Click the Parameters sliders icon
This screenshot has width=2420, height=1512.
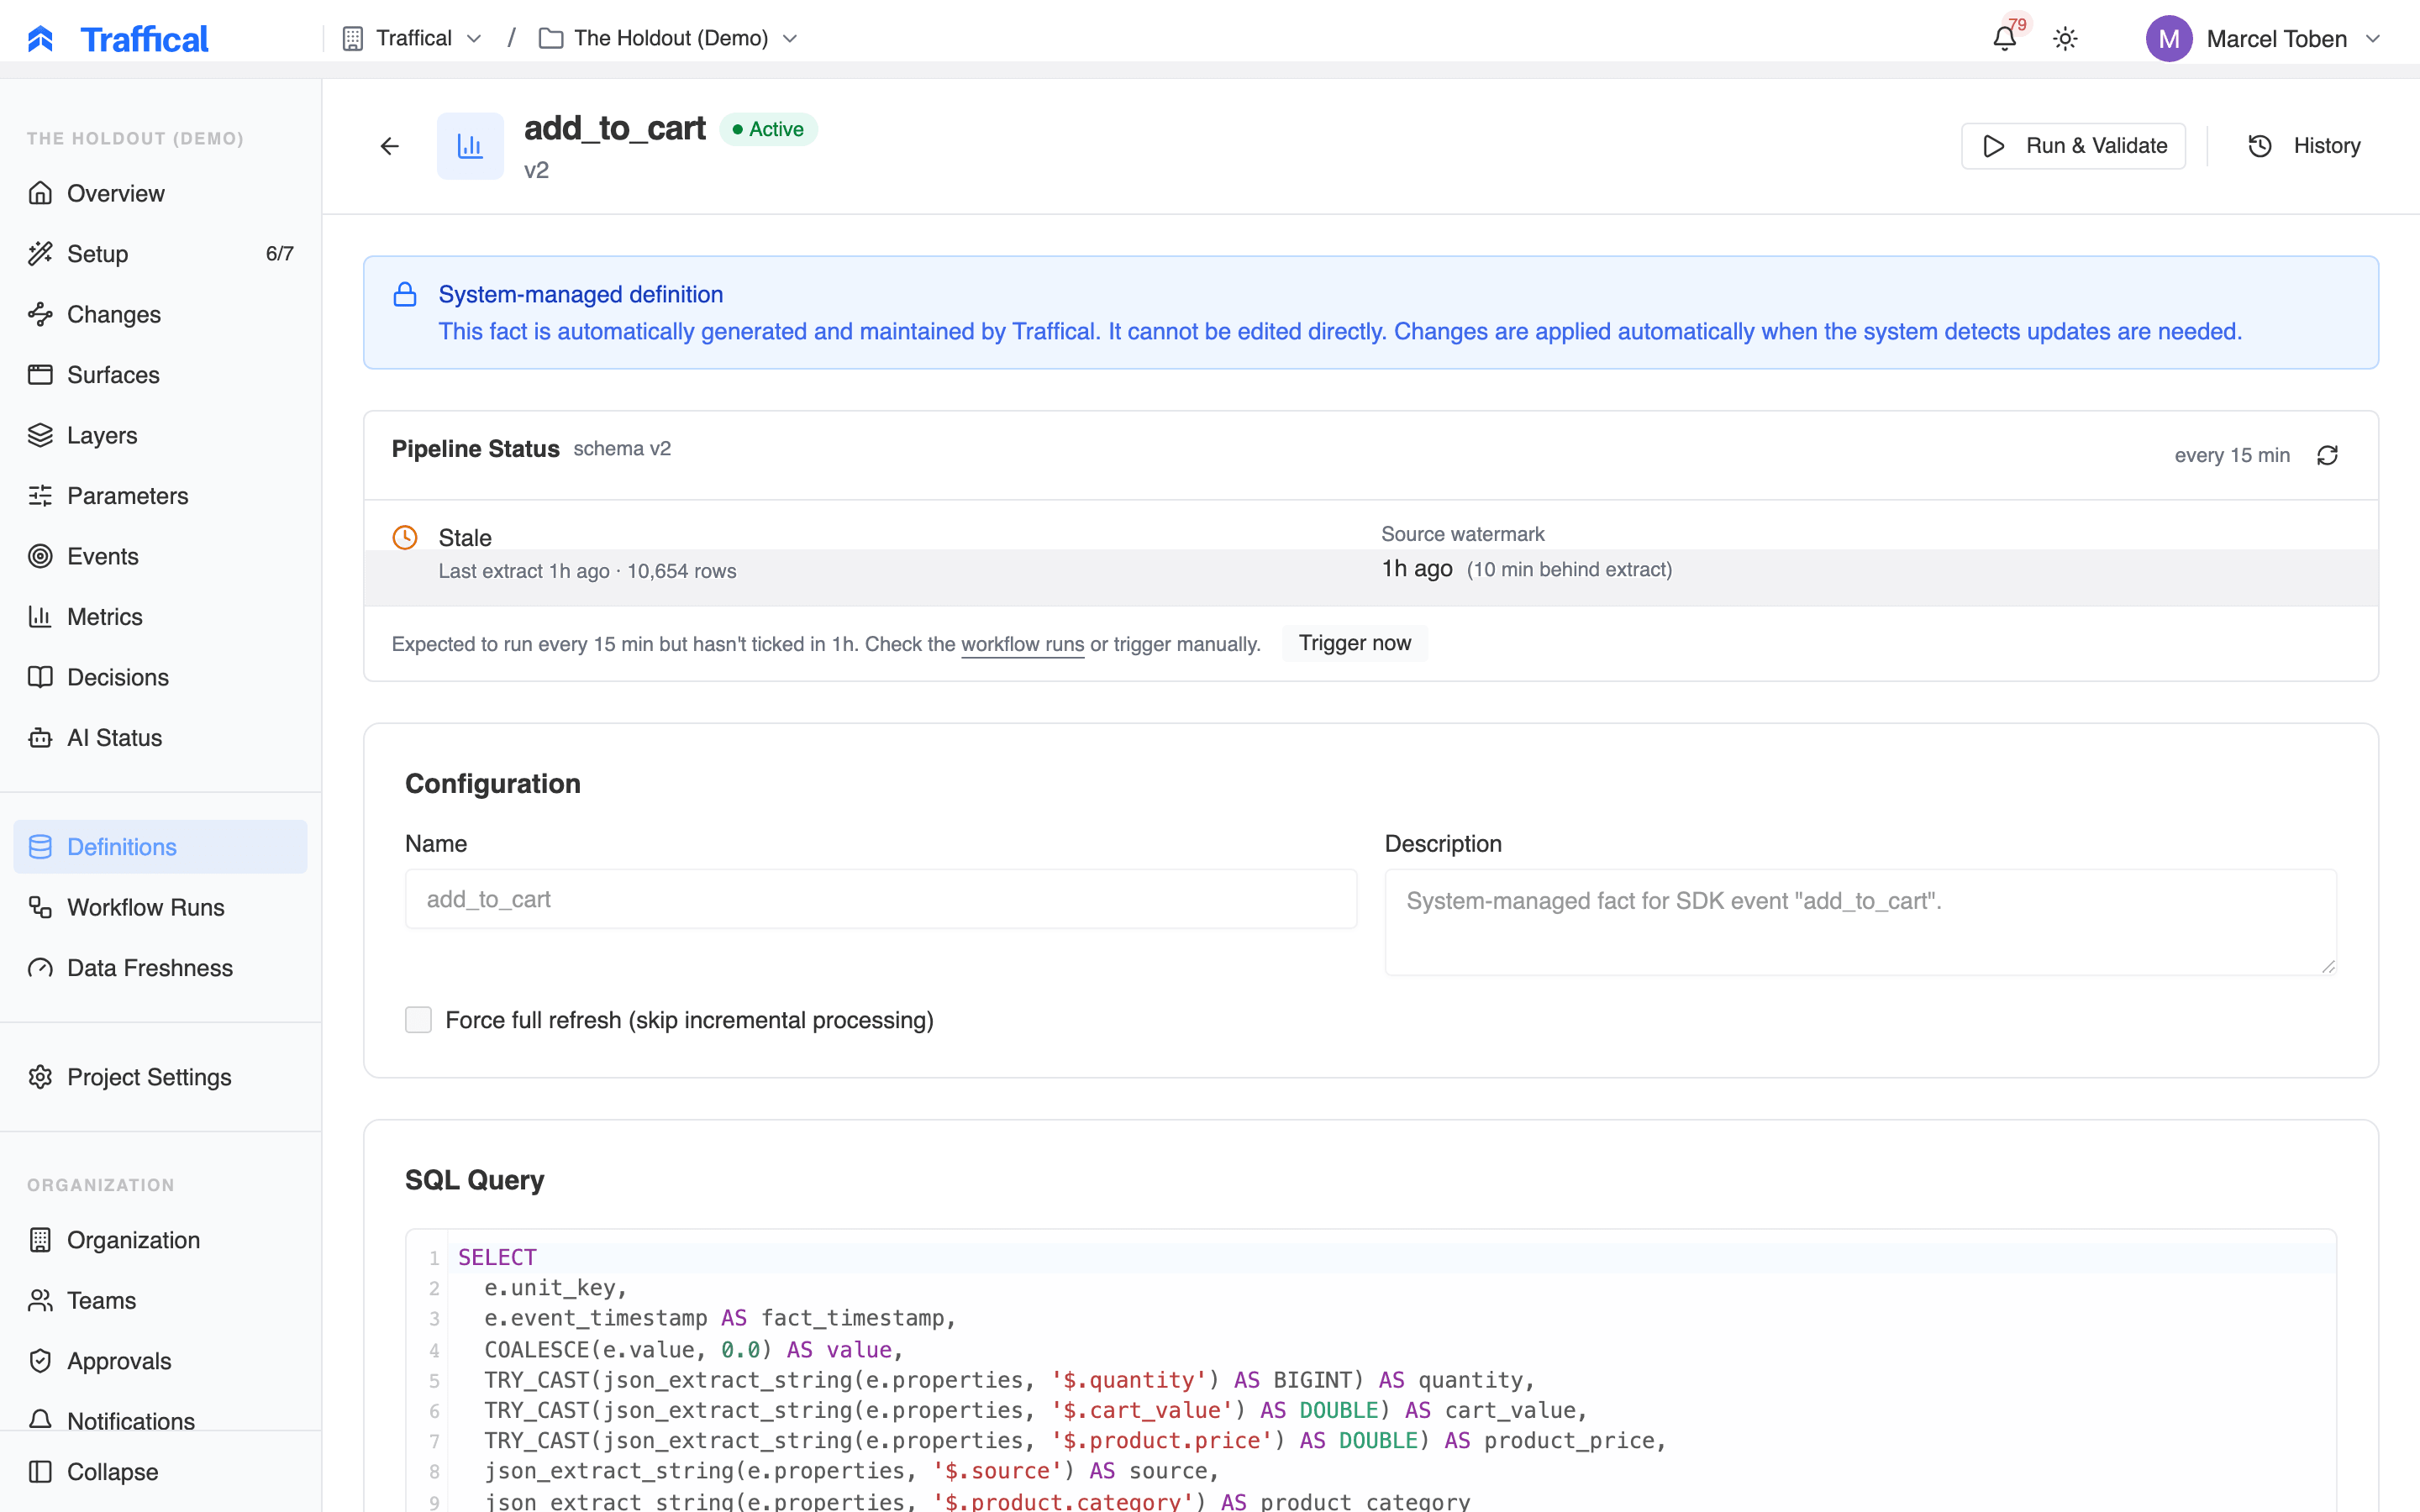40,496
